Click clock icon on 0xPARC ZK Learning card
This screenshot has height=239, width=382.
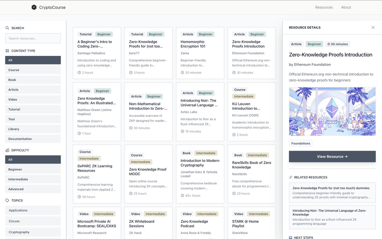click(79, 197)
